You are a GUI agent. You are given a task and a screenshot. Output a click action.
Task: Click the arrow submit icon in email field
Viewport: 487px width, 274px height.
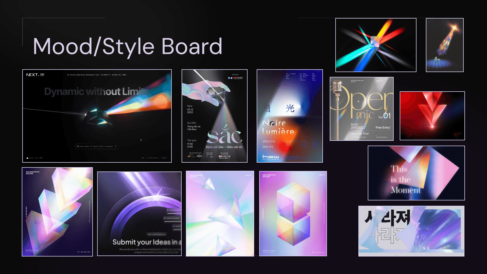pyautogui.click(x=115, y=146)
